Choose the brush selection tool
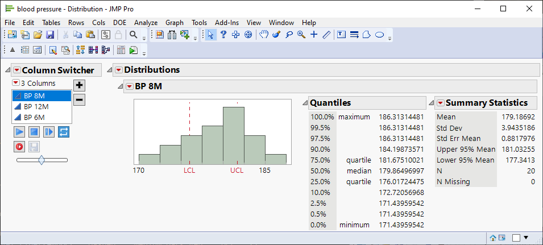Viewport: 543px width, 245px height. pyautogui.click(x=276, y=35)
